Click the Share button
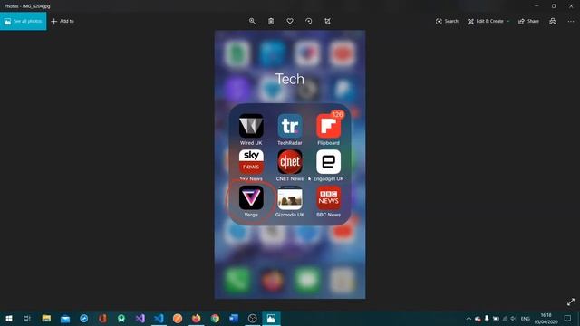This screenshot has height=326, width=580. (x=528, y=21)
